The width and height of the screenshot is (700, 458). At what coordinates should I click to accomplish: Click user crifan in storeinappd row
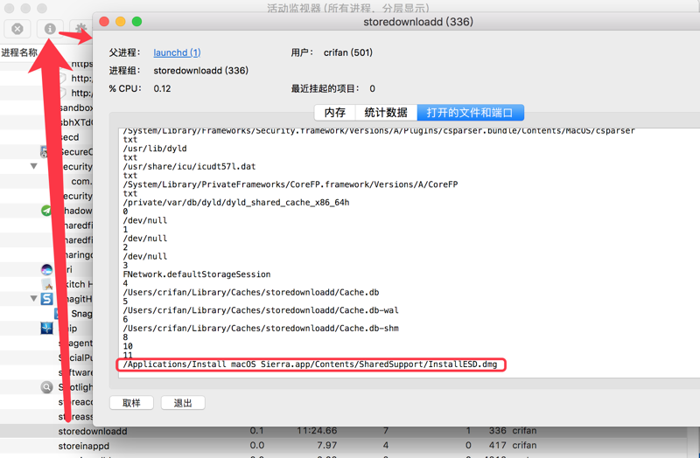(x=524, y=446)
